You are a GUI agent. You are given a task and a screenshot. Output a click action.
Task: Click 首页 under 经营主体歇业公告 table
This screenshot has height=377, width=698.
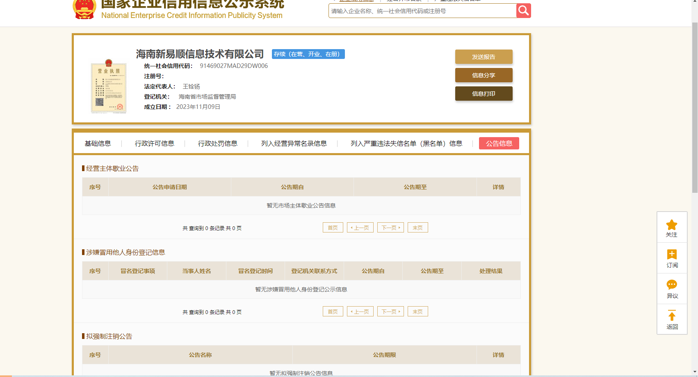(333, 228)
